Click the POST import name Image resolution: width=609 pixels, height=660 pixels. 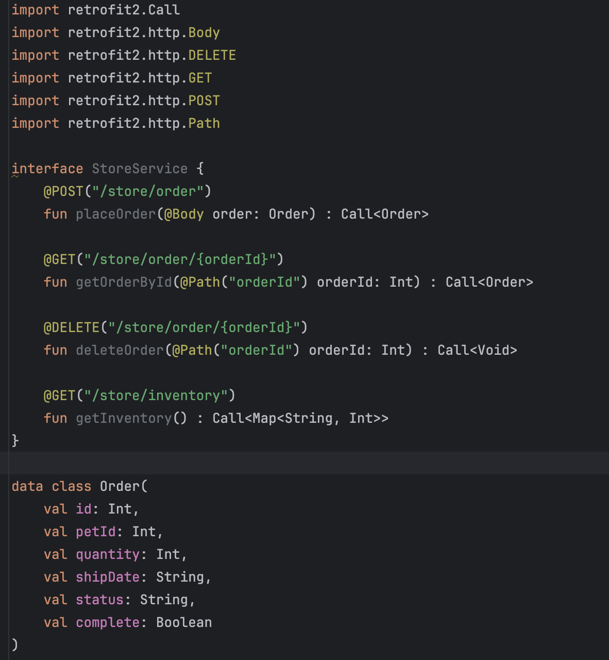pyautogui.click(x=204, y=101)
